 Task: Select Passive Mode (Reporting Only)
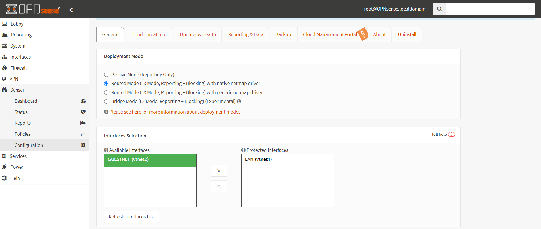(x=106, y=75)
